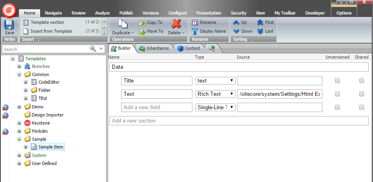This screenshot has height=182, width=373.
Task: Click the Rename icon
Action: pyautogui.click(x=195, y=23)
